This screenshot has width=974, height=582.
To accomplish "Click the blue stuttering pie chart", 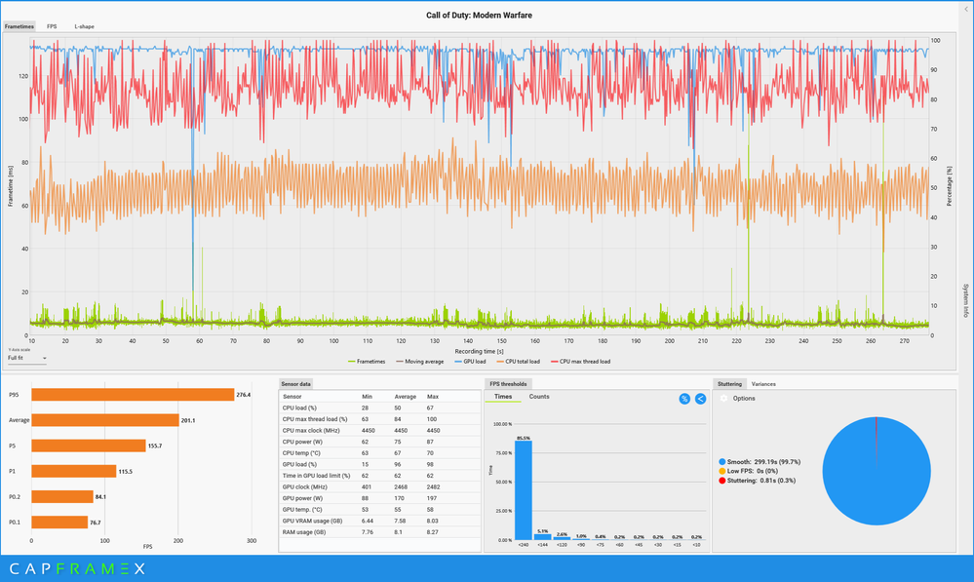I will click(x=877, y=471).
